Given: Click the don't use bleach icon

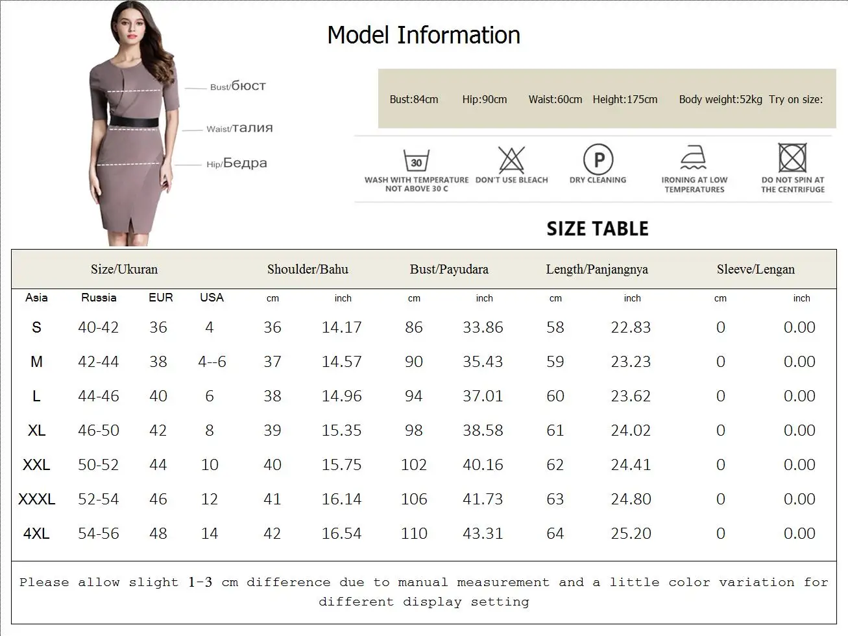Looking at the screenshot, I should click(x=511, y=159).
